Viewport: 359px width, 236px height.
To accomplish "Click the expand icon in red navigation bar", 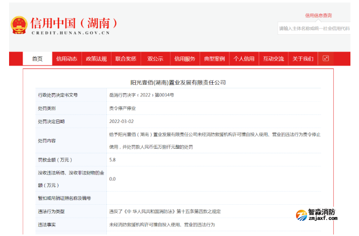I will point(326,58).
